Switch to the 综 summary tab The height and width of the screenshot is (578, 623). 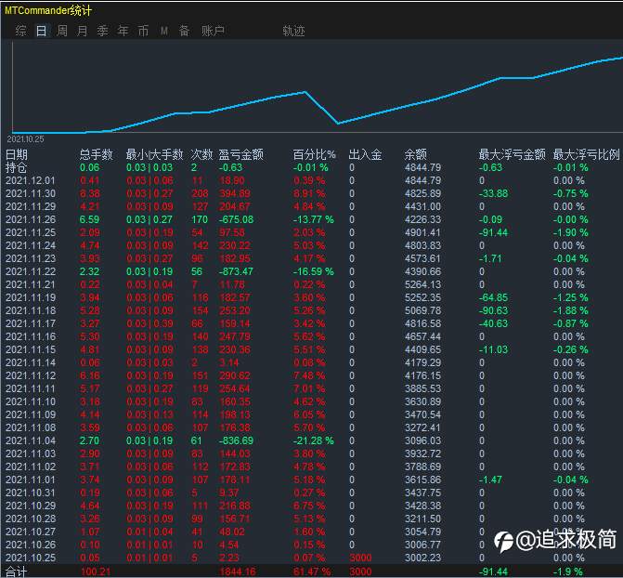[x=20, y=31]
